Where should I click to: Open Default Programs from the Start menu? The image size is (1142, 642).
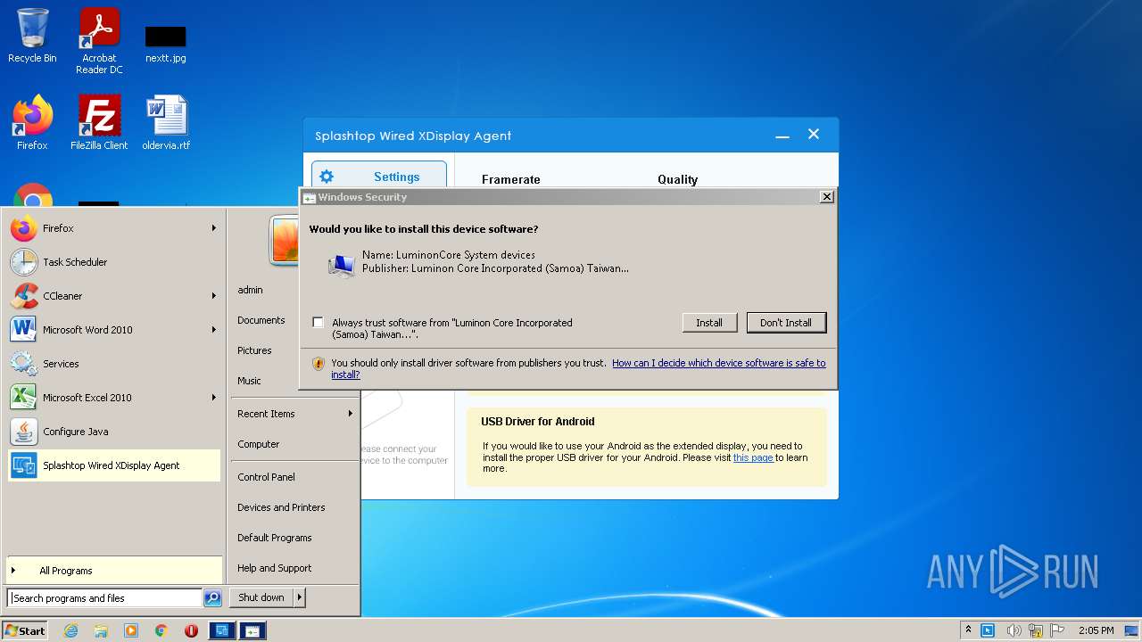[275, 538]
